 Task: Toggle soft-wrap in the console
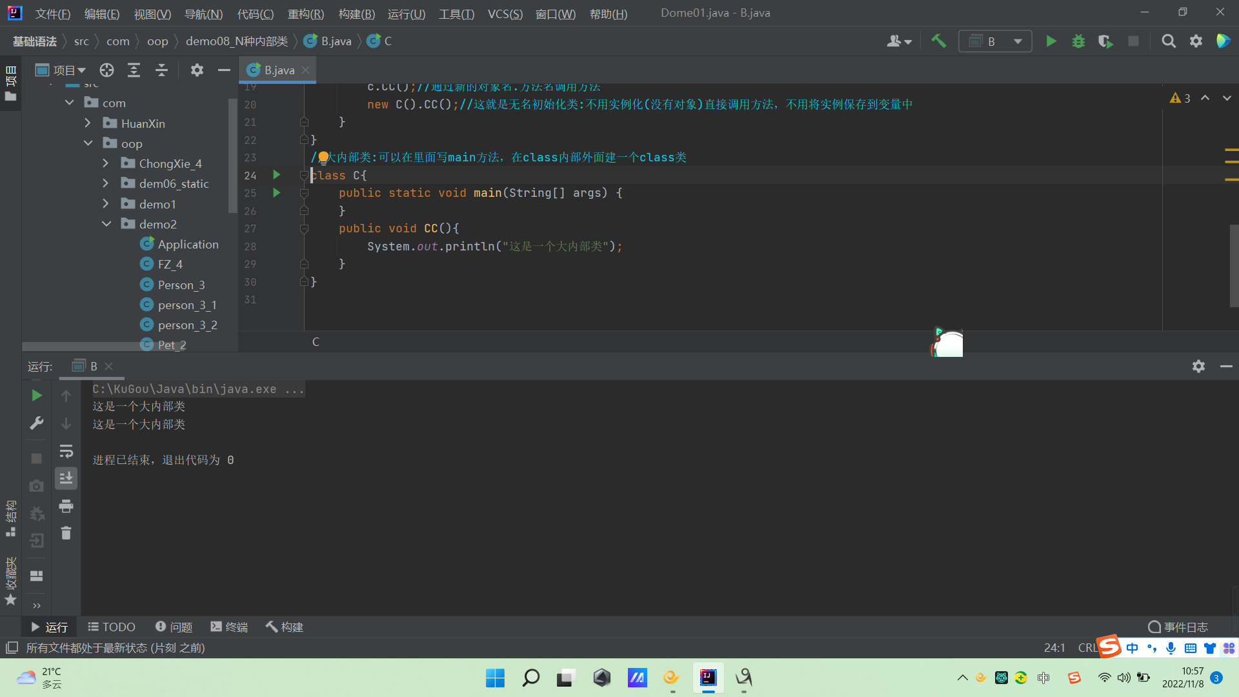[66, 451]
